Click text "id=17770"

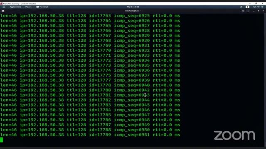100,50
